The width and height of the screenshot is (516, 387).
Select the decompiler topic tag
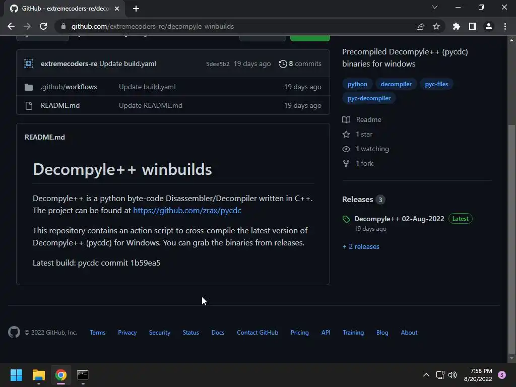(x=396, y=84)
